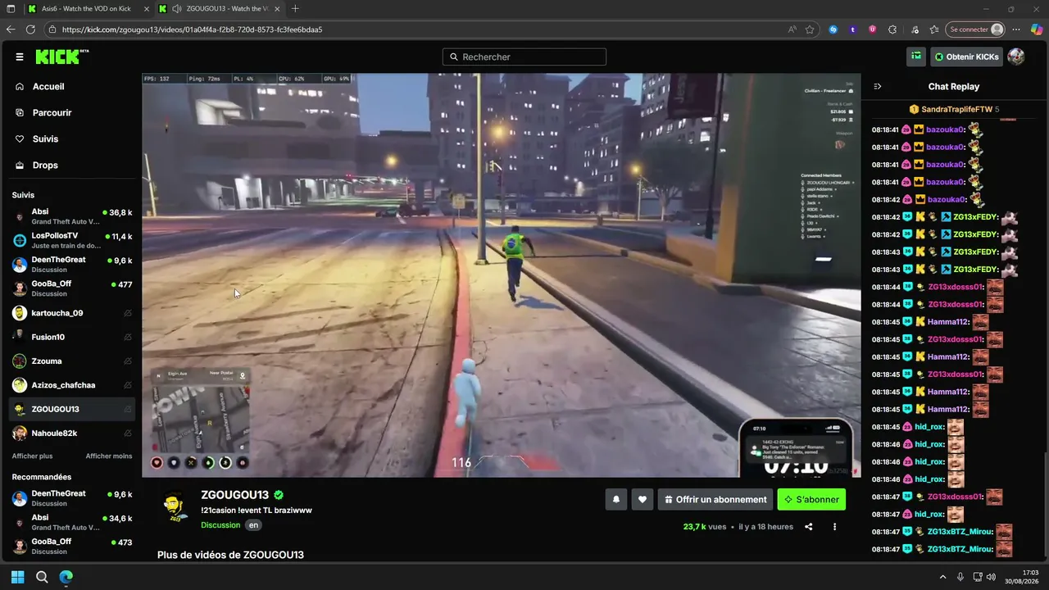Show hidden system tray icons

[942, 577]
